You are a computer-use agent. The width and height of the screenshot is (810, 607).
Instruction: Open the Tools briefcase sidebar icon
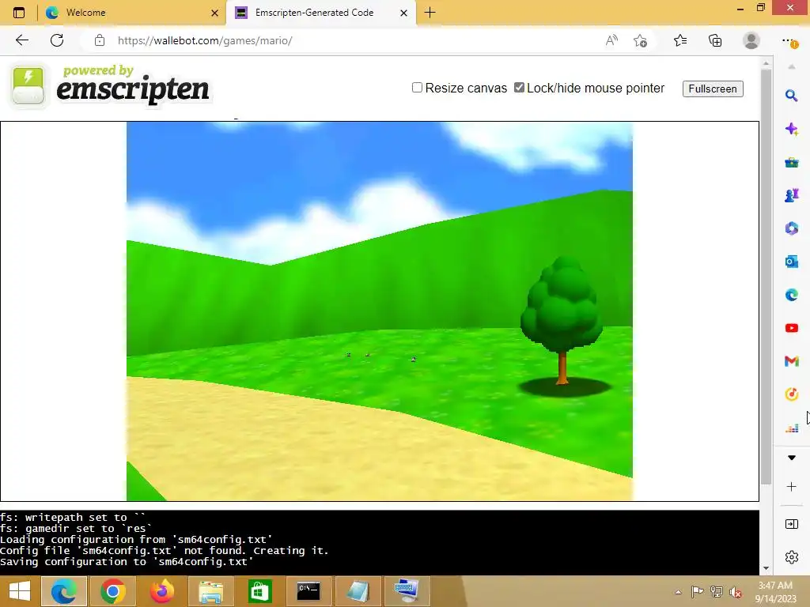pos(791,163)
